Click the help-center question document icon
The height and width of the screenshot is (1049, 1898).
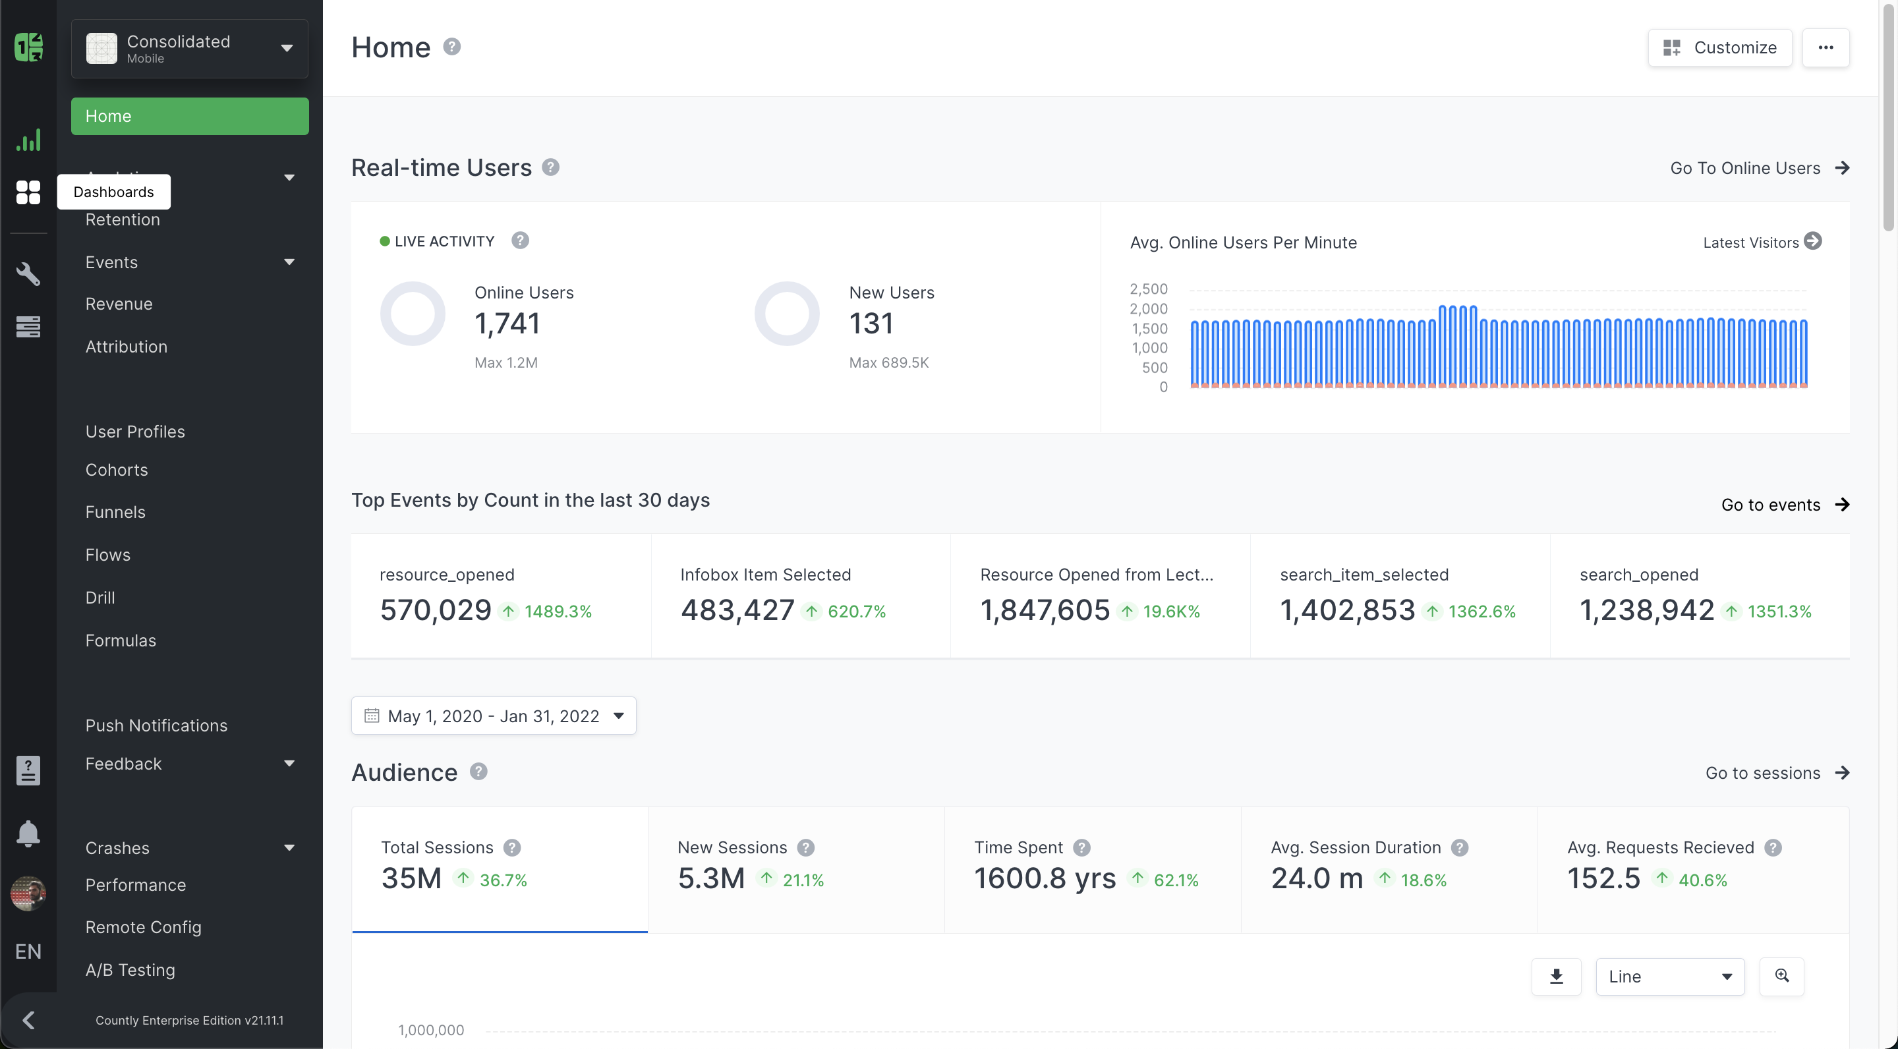click(x=28, y=770)
